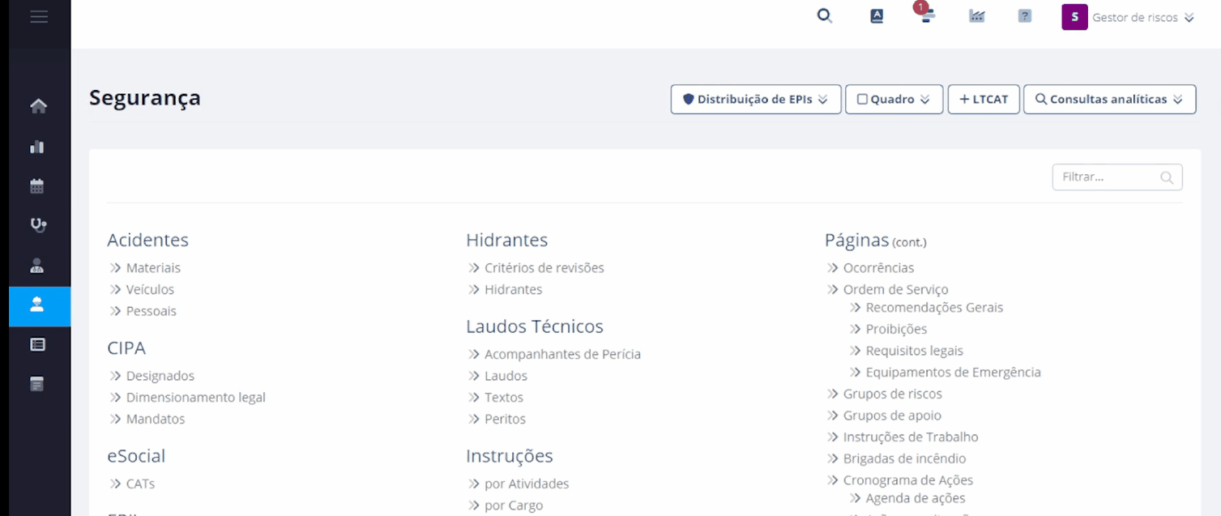Image resolution: width=1221 pixels, height=516 pixels.
Task: Go to the Home sidebar icon
Action: pos(38,106)
